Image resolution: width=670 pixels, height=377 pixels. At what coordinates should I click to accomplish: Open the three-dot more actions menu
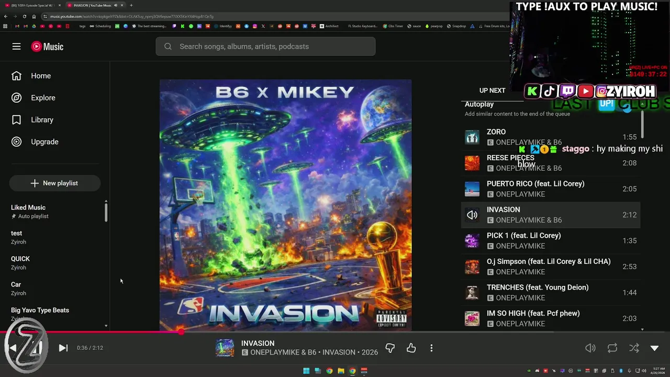(431, 348)
